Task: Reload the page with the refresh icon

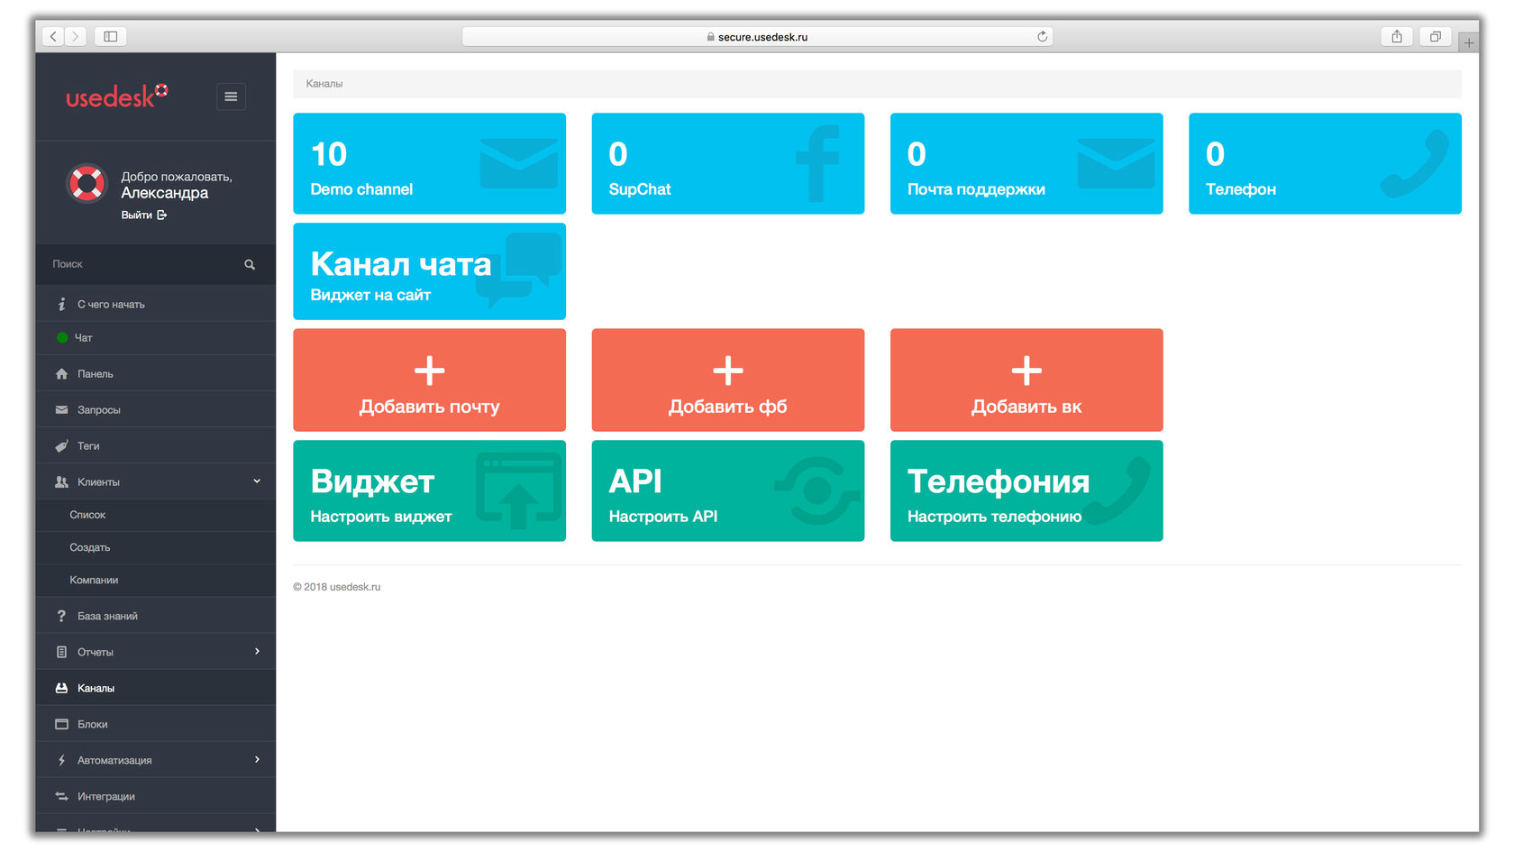Action: tap(1043, 36)
